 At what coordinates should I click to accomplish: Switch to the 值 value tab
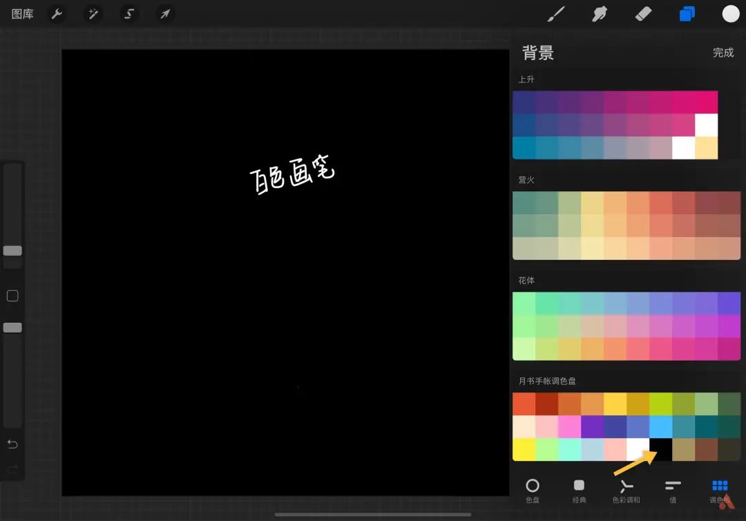673,491
